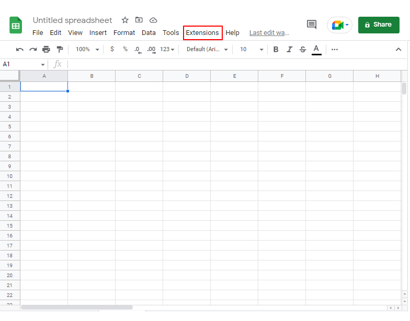Start a Google Meet call

pos(337,25)
